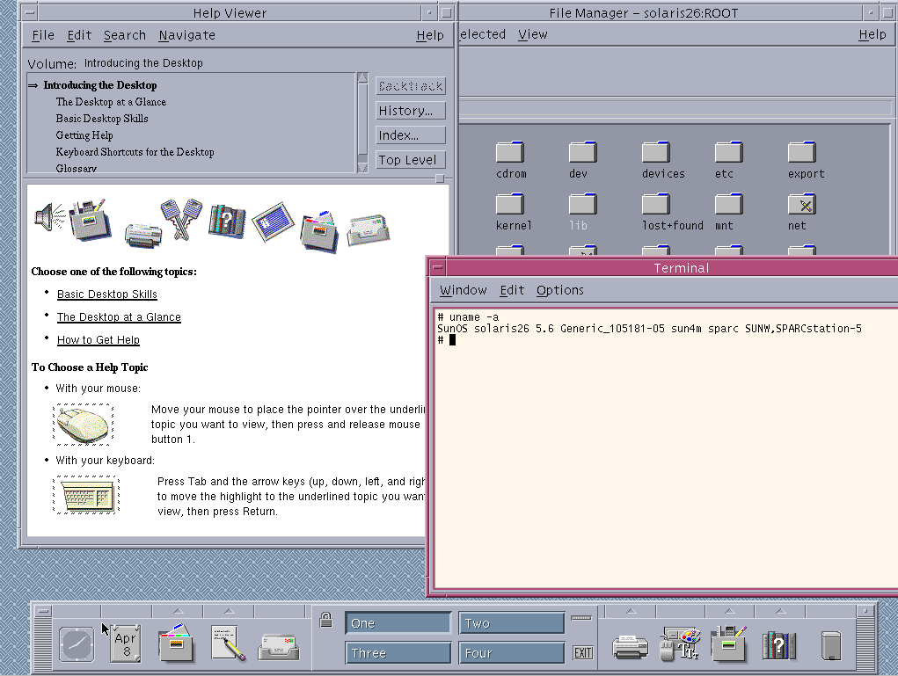Open Help Manager books icon on panel

click(x=778, y=644)
